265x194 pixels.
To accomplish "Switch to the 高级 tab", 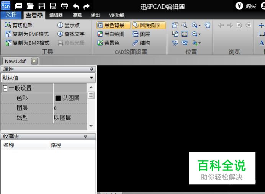I will [77, 15].
